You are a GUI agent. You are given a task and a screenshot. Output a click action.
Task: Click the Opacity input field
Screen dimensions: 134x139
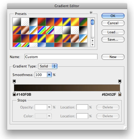tap(41, 107)
